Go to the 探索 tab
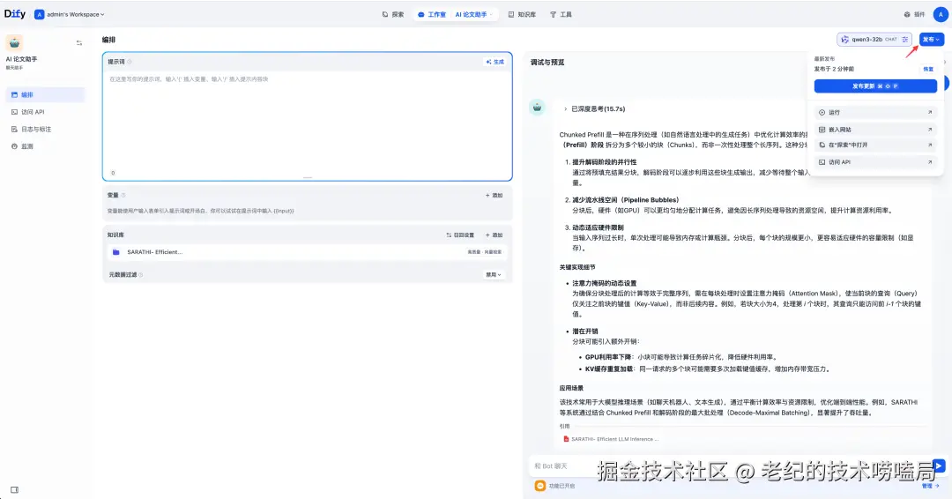 pyautogui.click(x=393, y=15)
